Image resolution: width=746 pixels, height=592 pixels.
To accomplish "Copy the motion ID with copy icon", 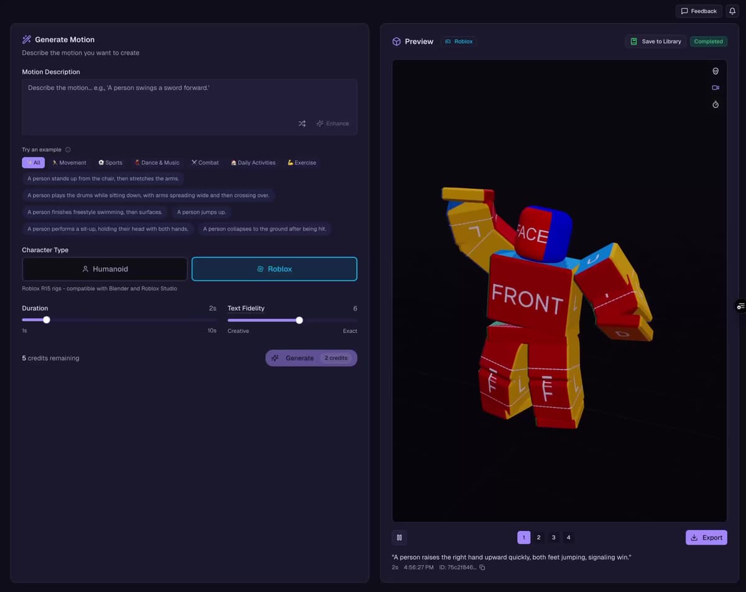I will [x=482, y=567].
